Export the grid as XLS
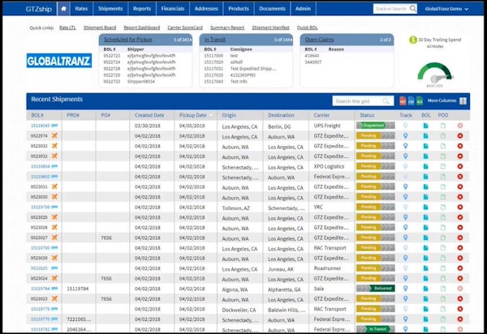The height and width of the screenshot is (334, 487). [x=420, y=101]
